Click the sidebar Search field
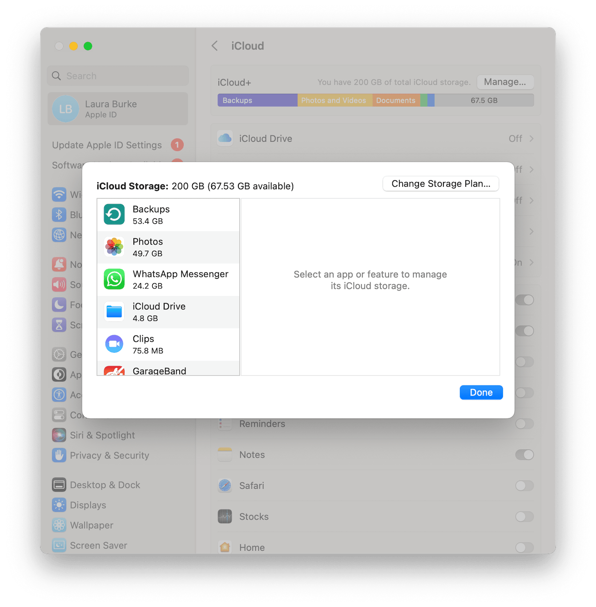Image resolution: width=596 pixels, height=607 pixels. (x=118, y=76)
